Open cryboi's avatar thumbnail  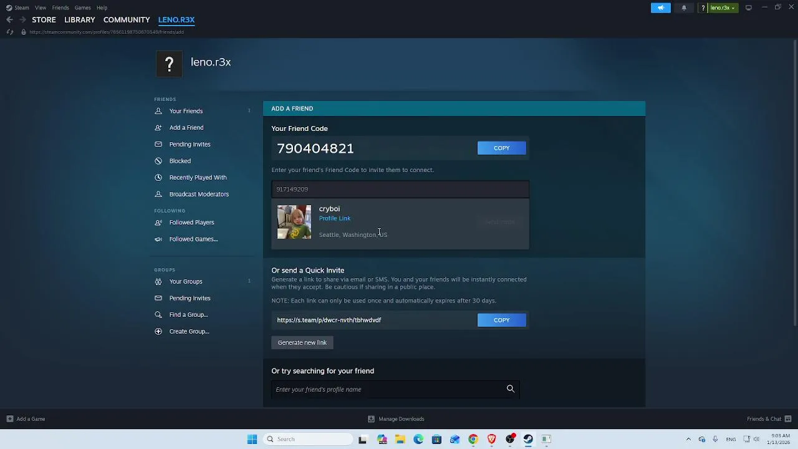click(x=294, y=222)
